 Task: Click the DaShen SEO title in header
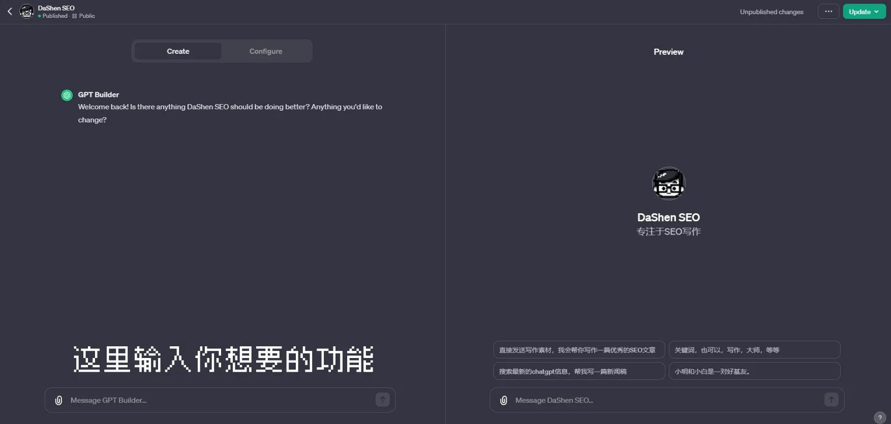coord(56,8)
